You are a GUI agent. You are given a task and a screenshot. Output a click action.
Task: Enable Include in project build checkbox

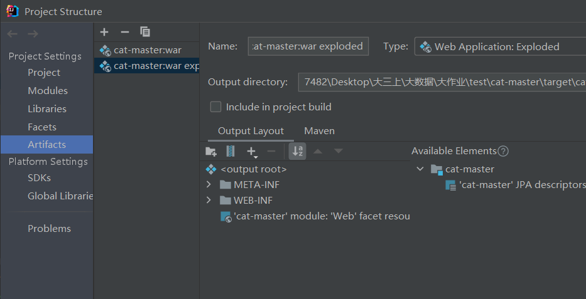tap(216, 107)
